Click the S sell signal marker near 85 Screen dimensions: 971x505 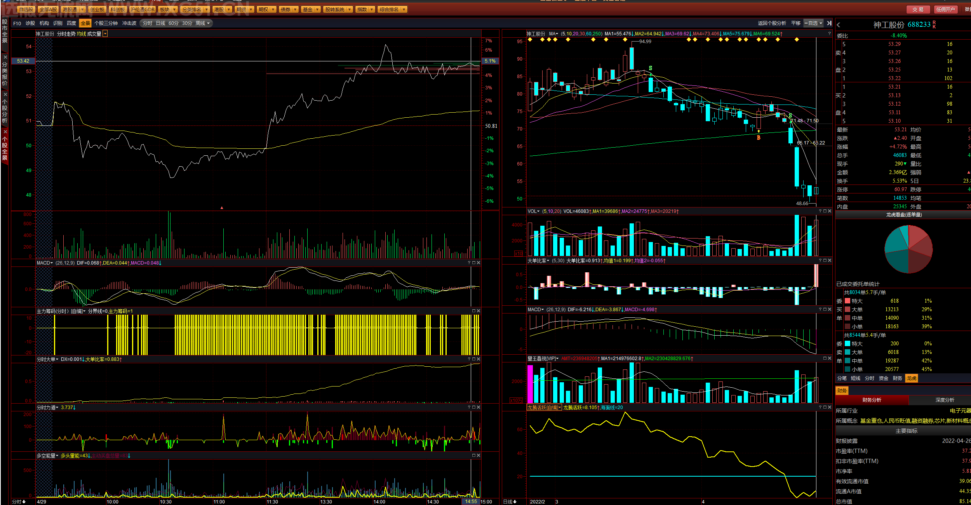[651, 68]
